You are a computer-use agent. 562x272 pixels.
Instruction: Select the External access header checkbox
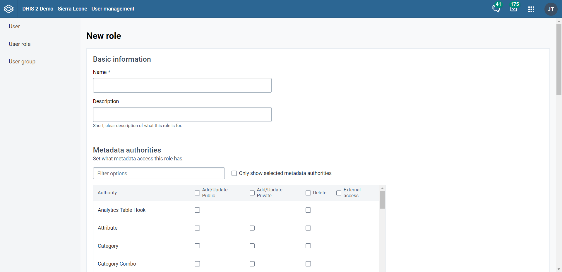339,193
